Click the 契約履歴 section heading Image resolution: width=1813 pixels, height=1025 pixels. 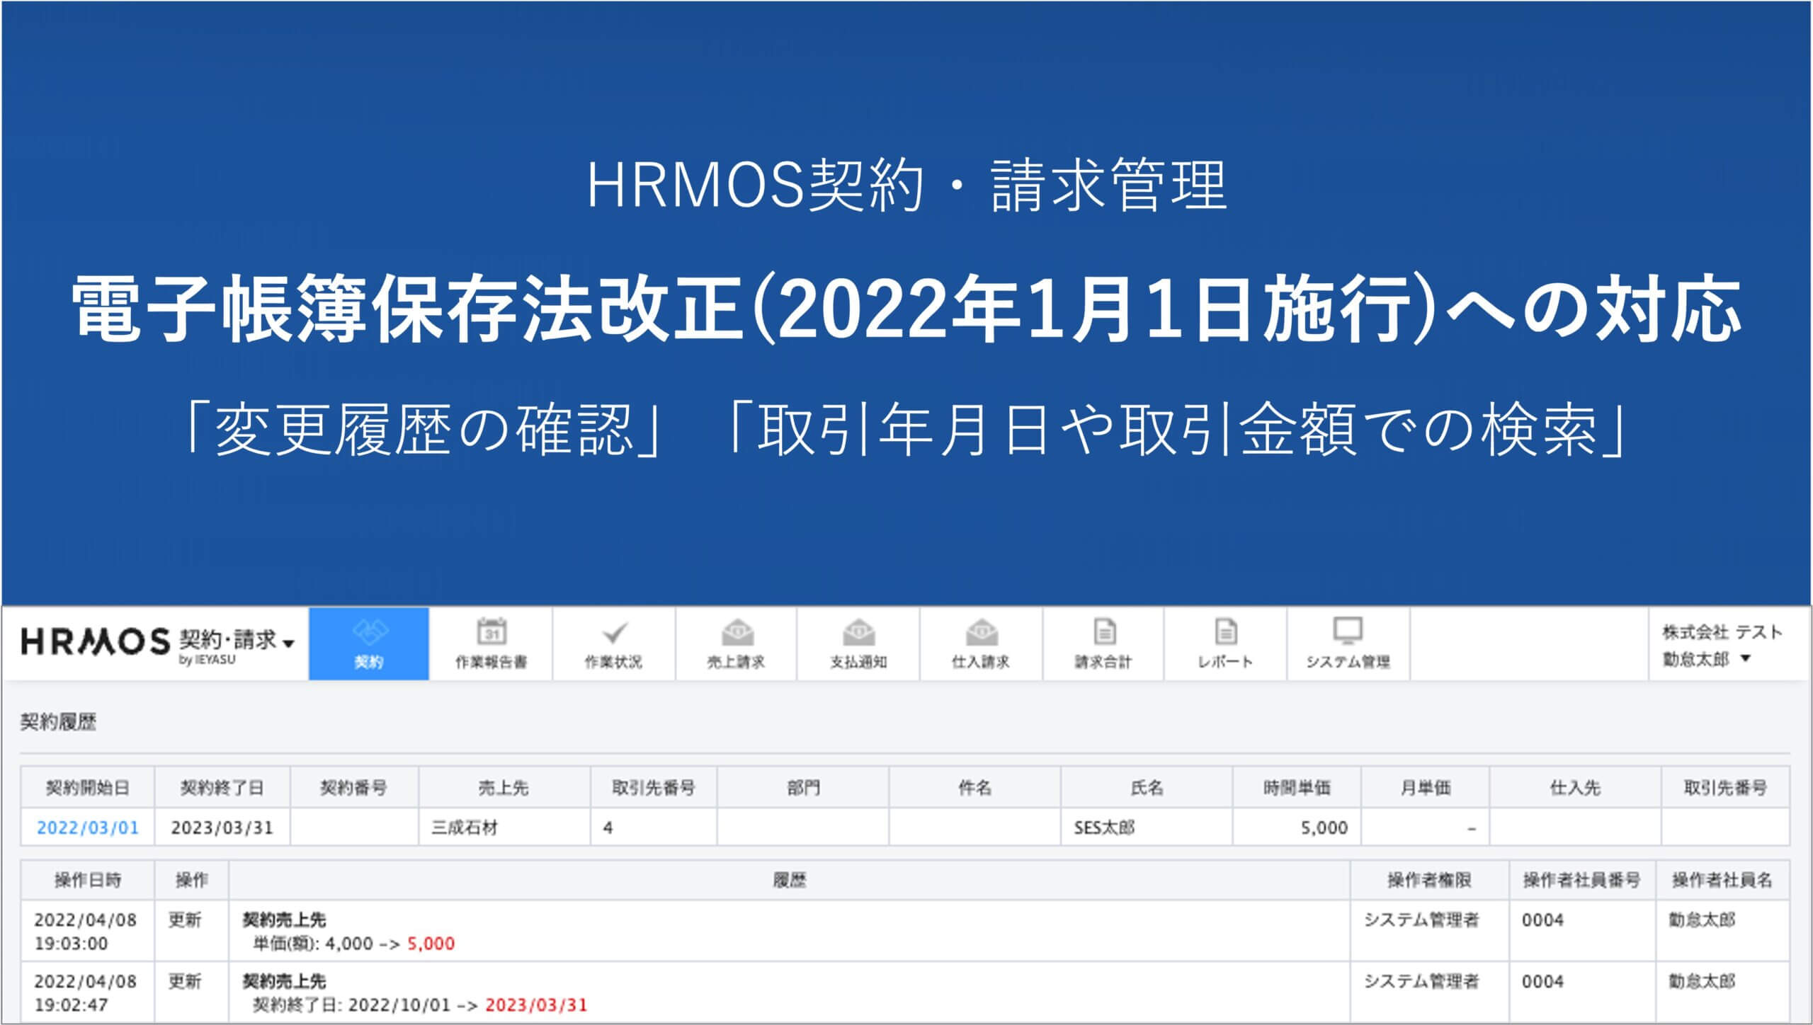tap(58, 722)
